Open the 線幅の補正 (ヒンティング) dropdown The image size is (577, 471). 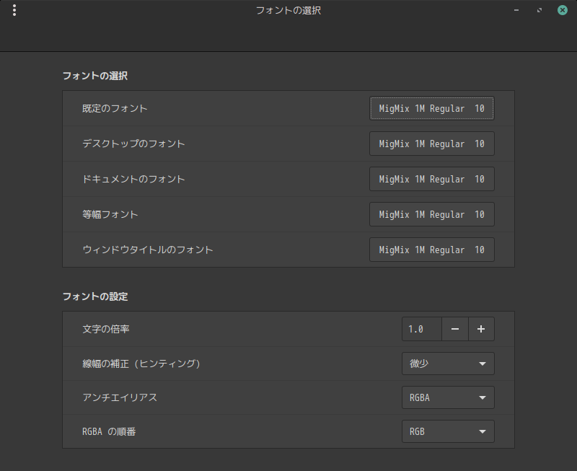tap(448, 364)
